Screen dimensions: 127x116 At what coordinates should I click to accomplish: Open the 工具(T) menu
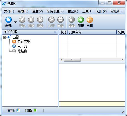[x=87, y=11]
